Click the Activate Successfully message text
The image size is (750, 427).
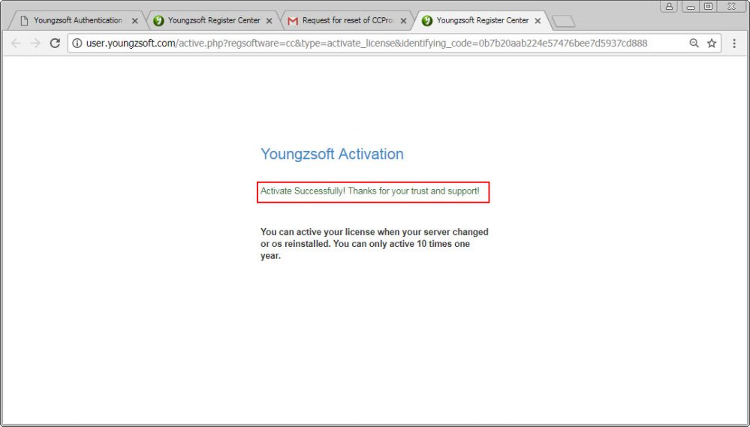pyautogui.click(x=369, y=191)
